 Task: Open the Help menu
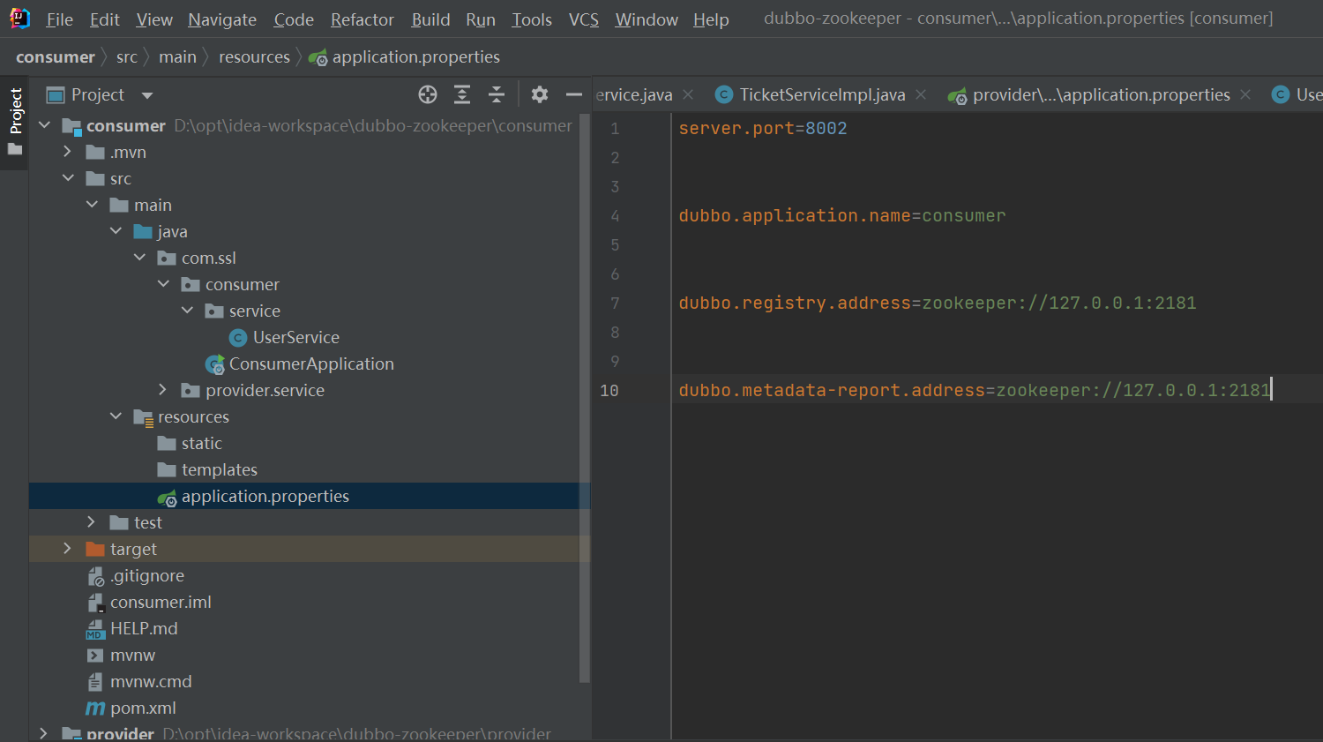pos(711,19)
